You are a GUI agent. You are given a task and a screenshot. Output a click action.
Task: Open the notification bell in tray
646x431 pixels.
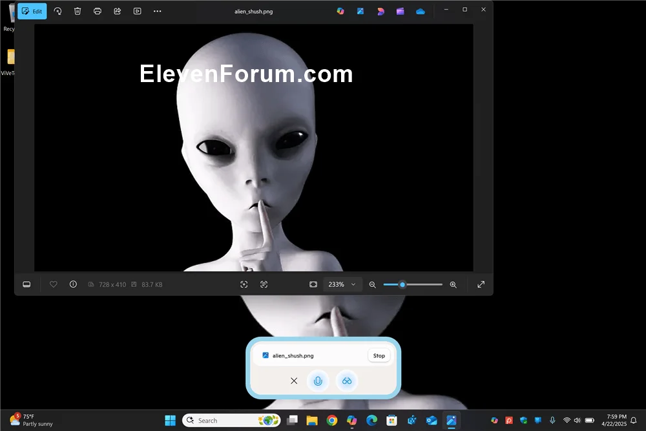tap(634, 420)
